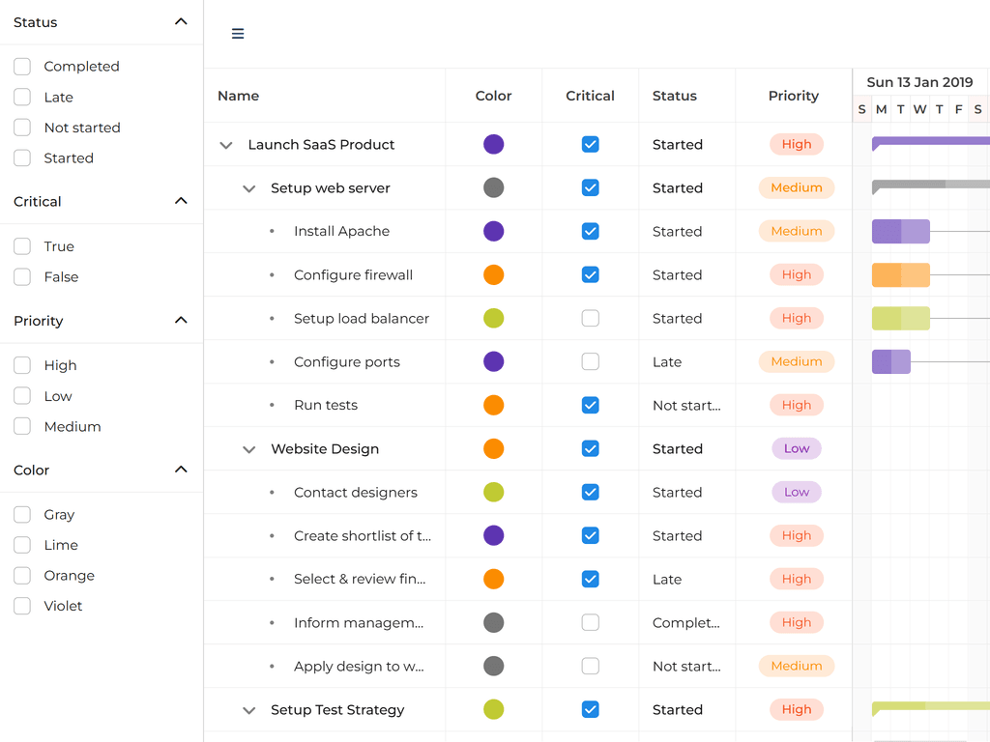
Task: Click the lime color dot for Setup Test Strategy
Action: pyautogui.click(x=493, y=709)
